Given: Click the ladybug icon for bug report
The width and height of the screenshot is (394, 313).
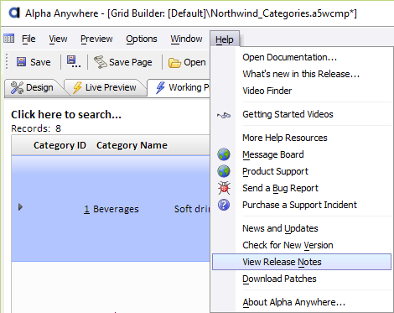Looking at the screenshot, I should pyautogui.click(x=224, y=188).
